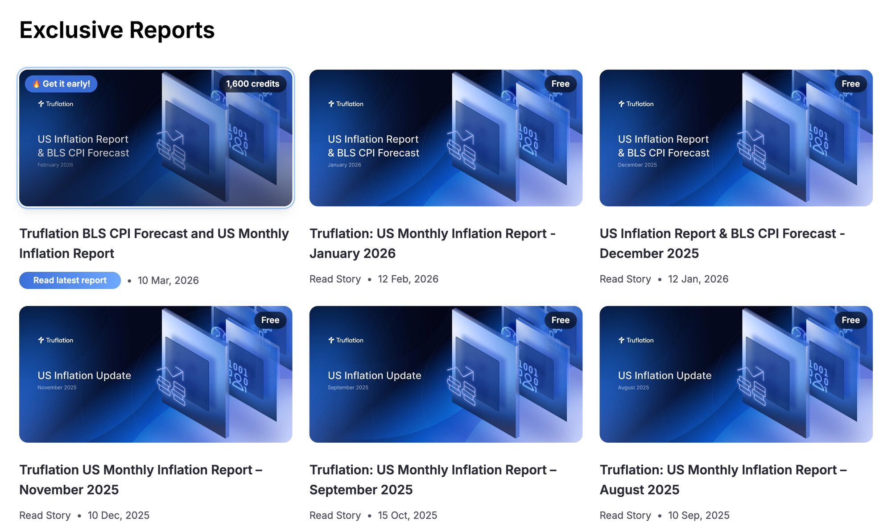The height and width of the screenshot is (528, 892).
Task: Open Read Story dated 15 Oct, 2025
Action: tap(335, 515)
